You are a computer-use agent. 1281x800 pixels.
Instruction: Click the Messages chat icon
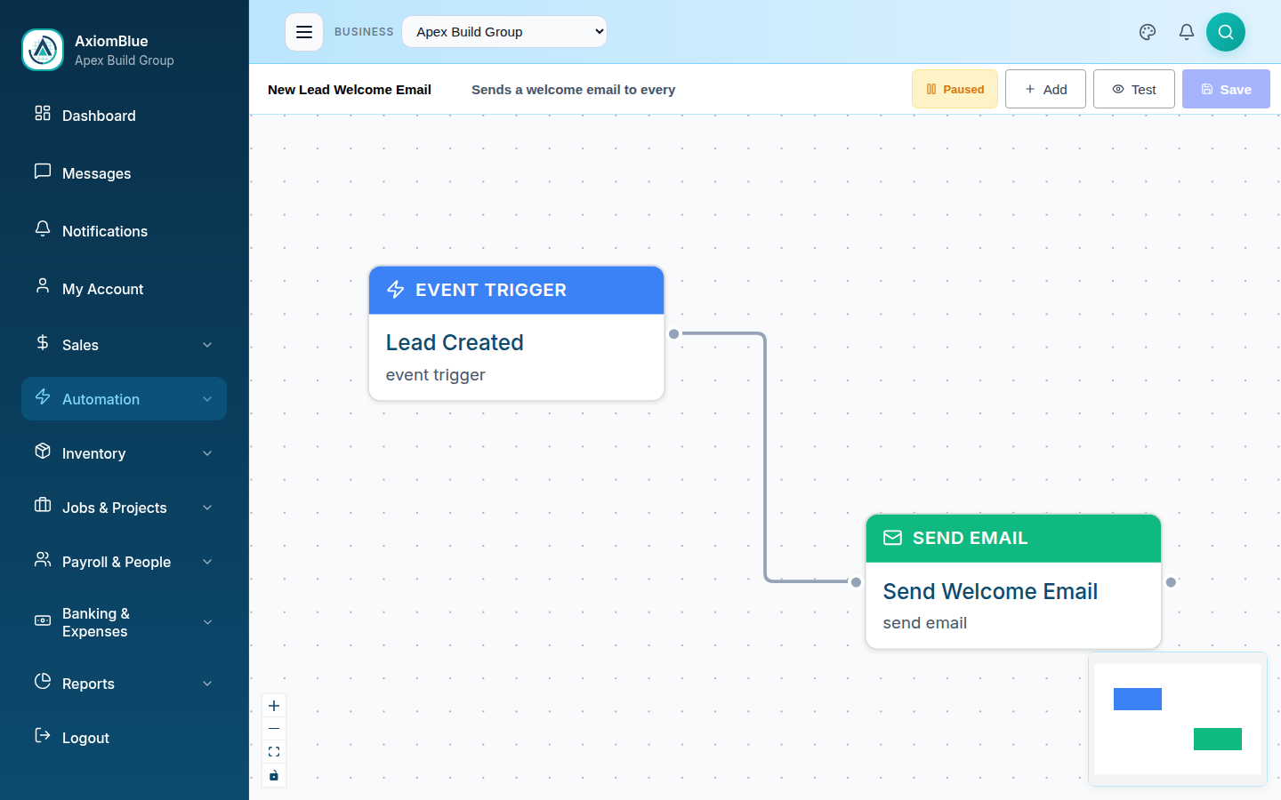[x=43, y=171]
